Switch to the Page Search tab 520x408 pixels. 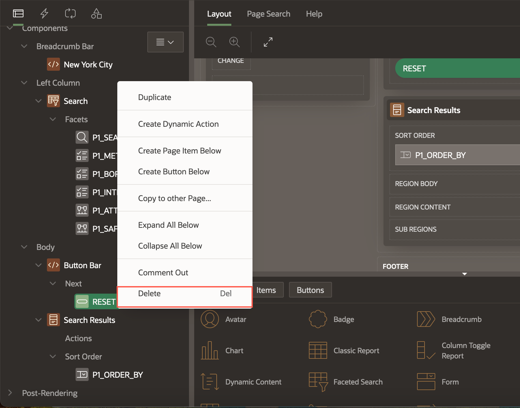(x=268, y=14)
